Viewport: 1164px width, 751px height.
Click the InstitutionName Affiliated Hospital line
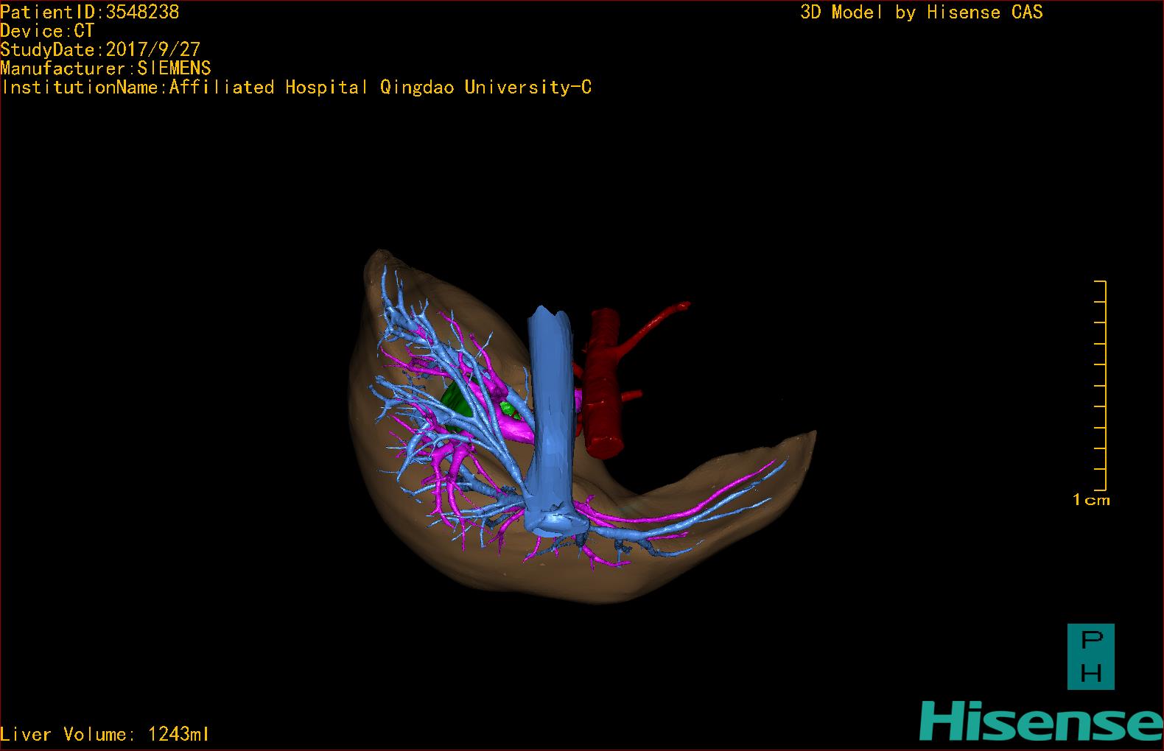pos(296,88)
